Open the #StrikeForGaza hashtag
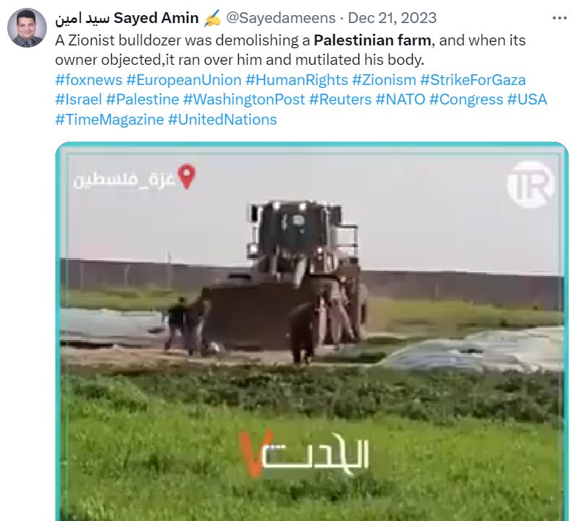Image resolution: width=575 pixels, height=521 pixels. pos(473,80)
